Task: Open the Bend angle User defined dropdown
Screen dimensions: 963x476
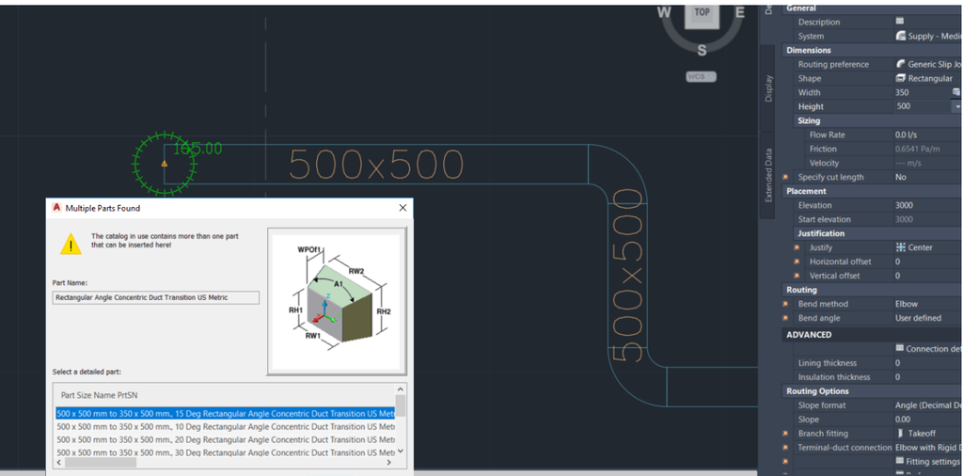Action: 927,318
